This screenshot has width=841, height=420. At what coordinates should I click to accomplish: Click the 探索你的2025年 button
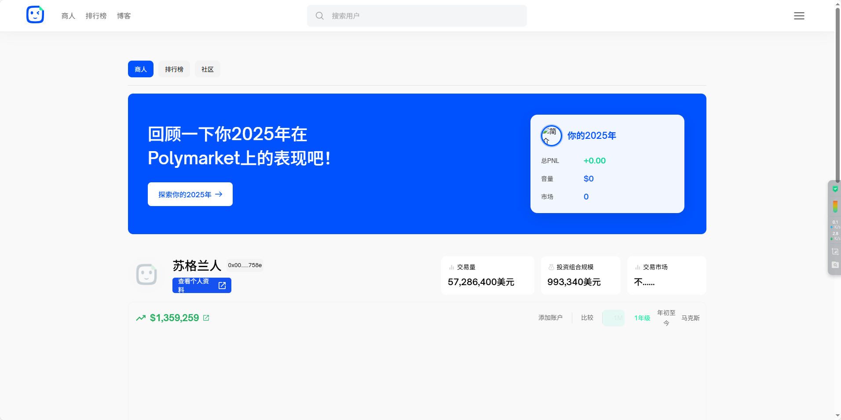pyautogui.click(x=190, y=194)
